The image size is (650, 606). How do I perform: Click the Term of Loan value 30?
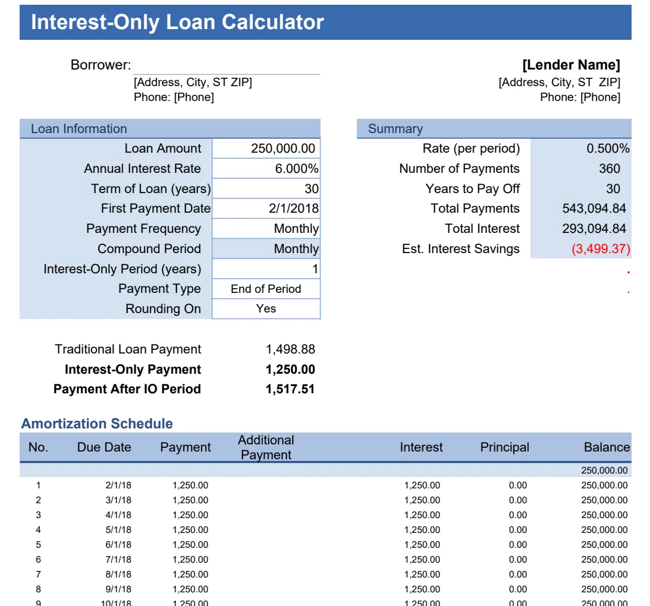(x=266, y=189)
